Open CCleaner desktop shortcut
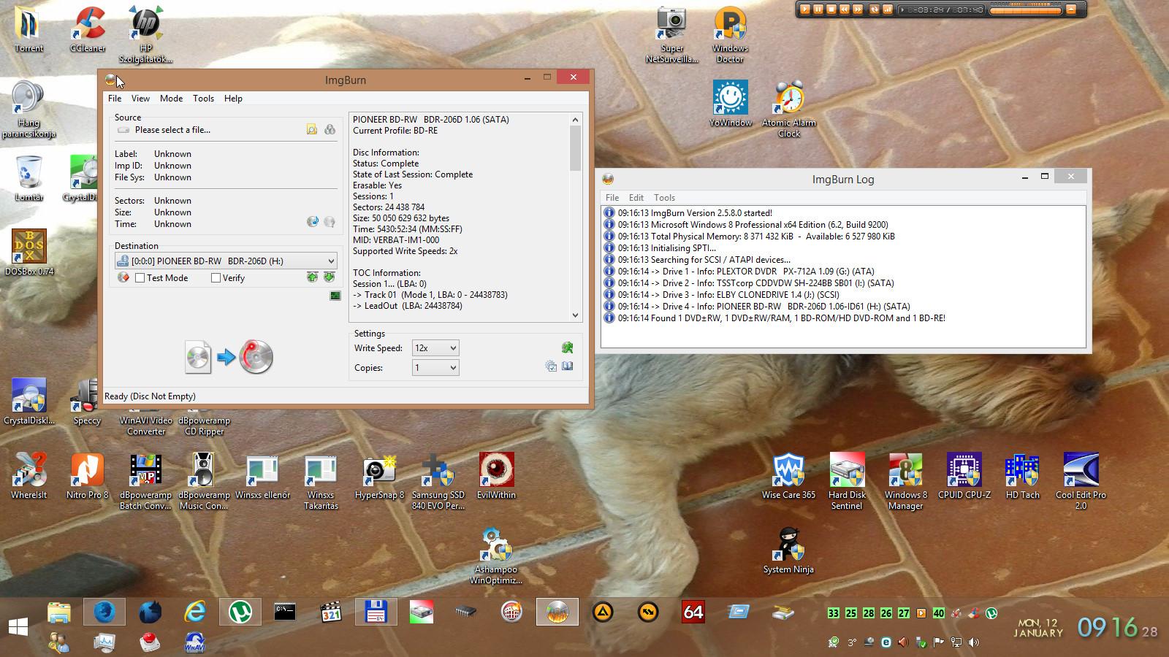Image resolution: width=1169 pixels, height=657 pixels. (x=88, y=30)
